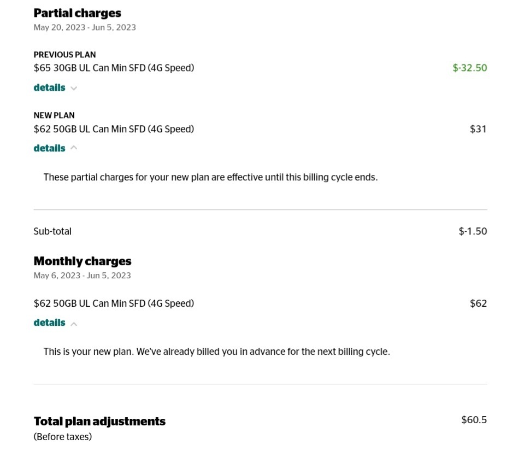Click the (Before taxes) note
Viewport: 530px width, 456px height.
coord(62,437)
